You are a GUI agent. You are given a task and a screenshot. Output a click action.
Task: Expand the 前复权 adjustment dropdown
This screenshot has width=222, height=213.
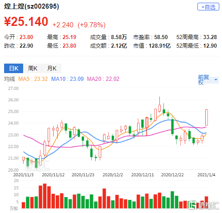point(208,79)
